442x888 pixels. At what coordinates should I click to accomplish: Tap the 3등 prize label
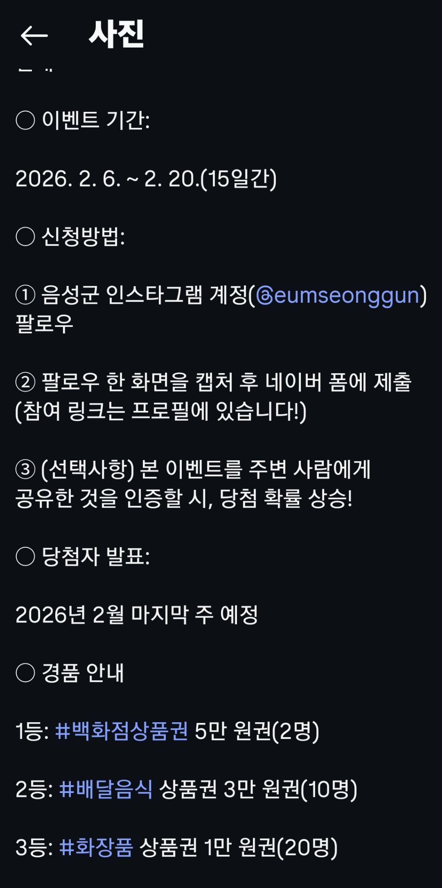tap(34, 847)
